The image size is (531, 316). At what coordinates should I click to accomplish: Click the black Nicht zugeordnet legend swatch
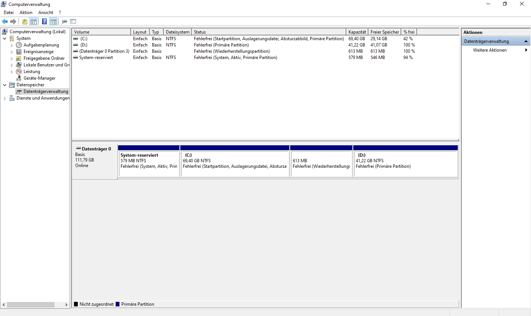[76, 304]
